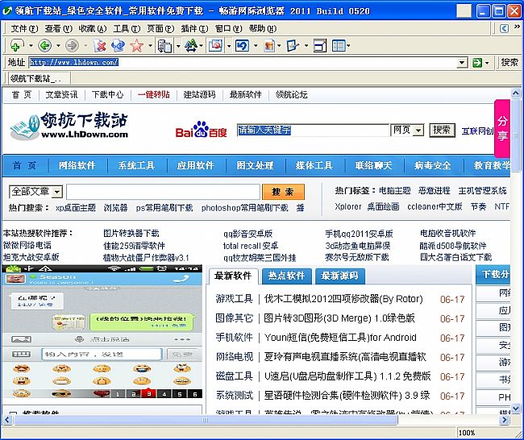Image resolution: width=524 pixels, height=440 pixels.
Task: Click the scroll right arrow on horizontal scrollbar
Action: 505,420
